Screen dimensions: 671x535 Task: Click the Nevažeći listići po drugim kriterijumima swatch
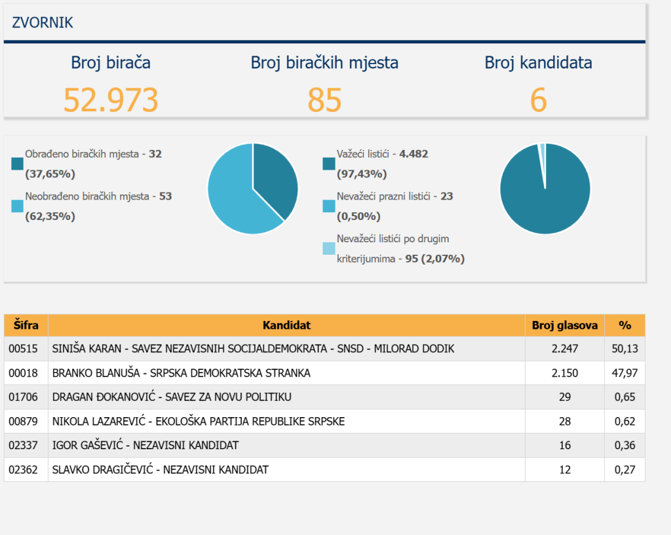[329, 248]
